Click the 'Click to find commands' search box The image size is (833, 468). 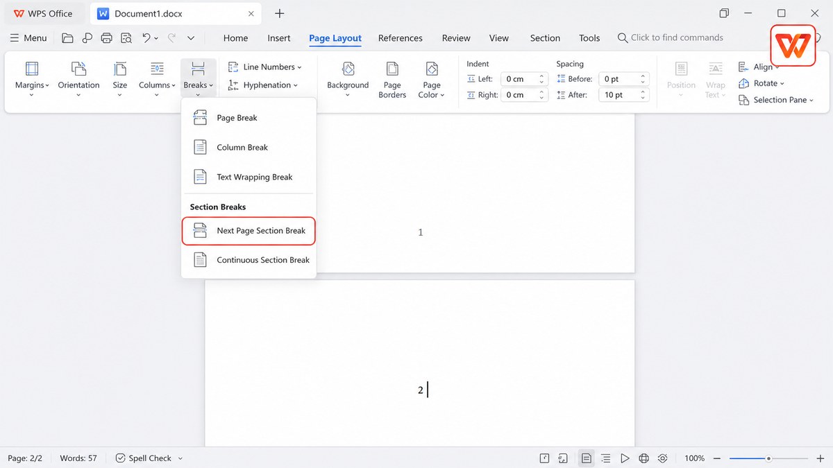point(671,38)
